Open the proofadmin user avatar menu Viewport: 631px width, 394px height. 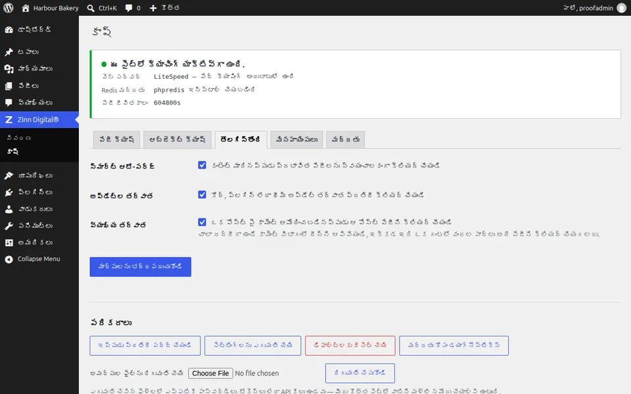(622, 8)
